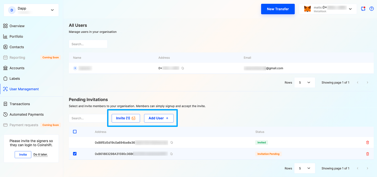Focus the Pending Invitations search field
Image resolution: width=377 pixels, height=177 pixels.
coord(88,118)
